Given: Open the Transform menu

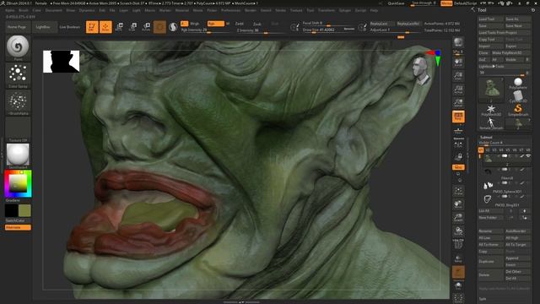Looking at the screenshot, I should [x=327, y=10].
